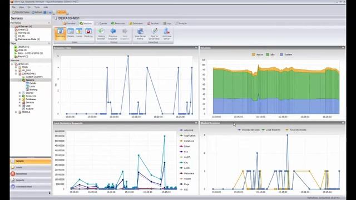This screenshot has width=356, height=200.
Task: Switch to the Databases tab
Action: (136, 23)
